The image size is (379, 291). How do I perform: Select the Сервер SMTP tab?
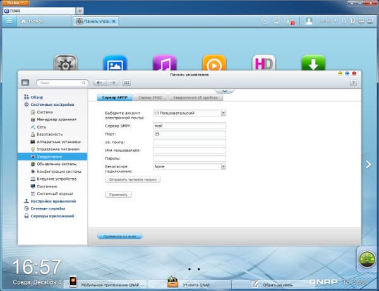(x=115, y=98)
